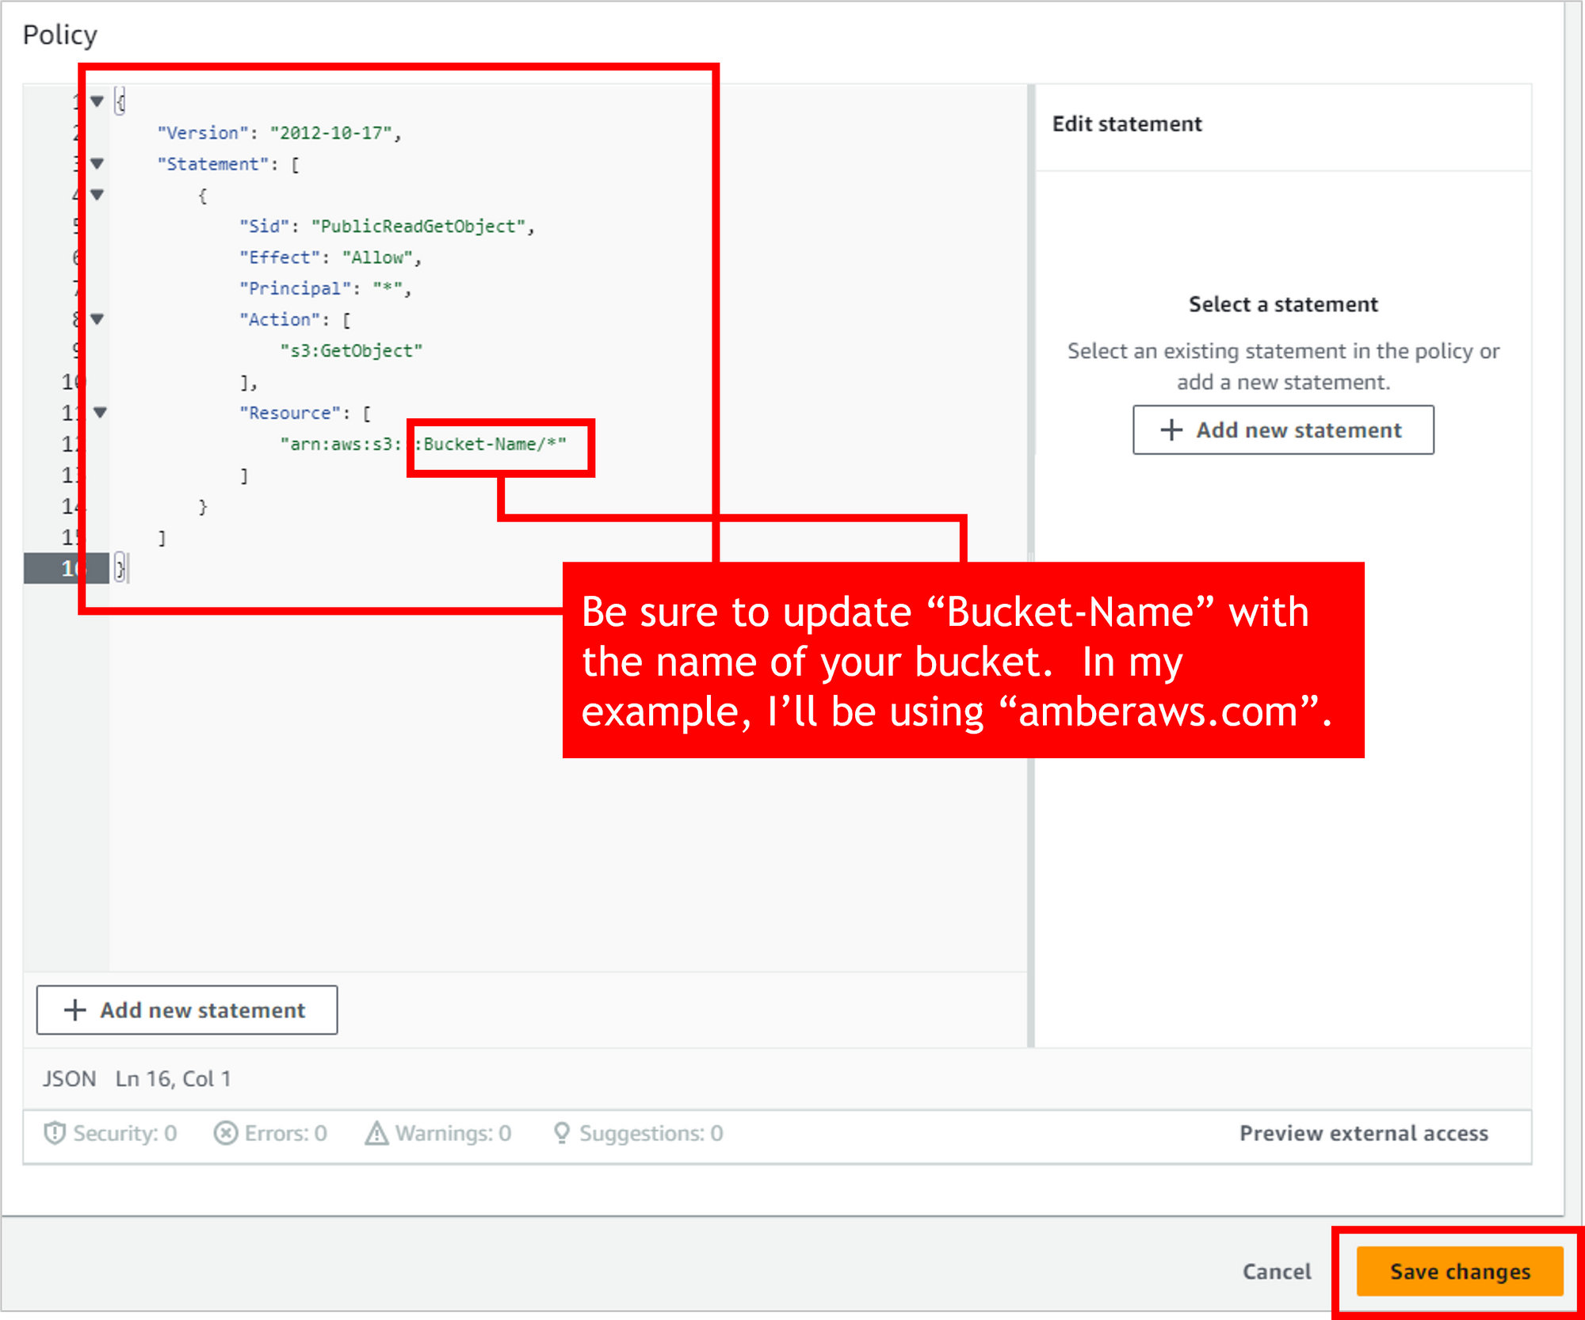Click the "arn:aws:s3:" resource prefix
Image resolution: width=1585 pixels, height=1320 pixels.
pyautogui.click(x=341, y=444)
